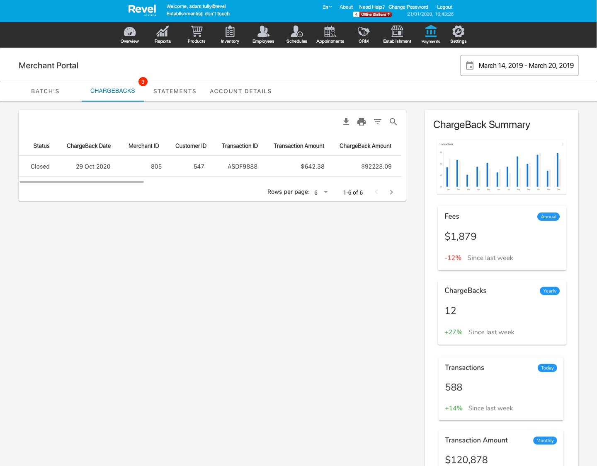This screenshot has height=466, width=597.
Task: Open the Inventory section
Action: point(230,35)
